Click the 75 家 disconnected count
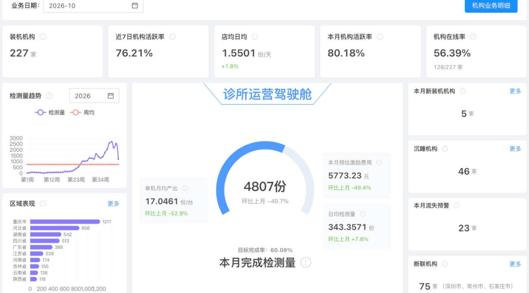Image resolution: width=529 pixels, height=293 pixels. click(428, 287)
